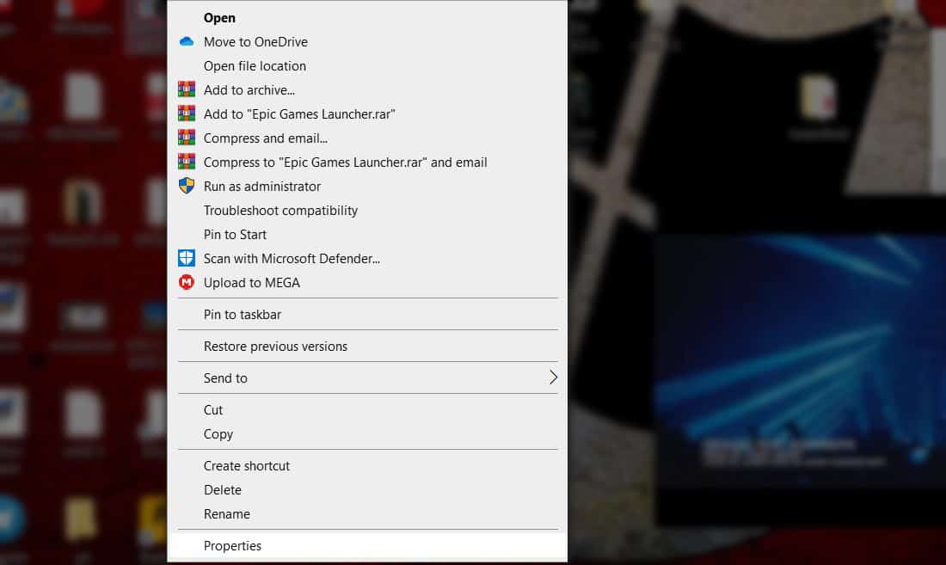Choose Scan with Microsoft Defender...
This screenshot has height=565, width=946.
(367, 259)
